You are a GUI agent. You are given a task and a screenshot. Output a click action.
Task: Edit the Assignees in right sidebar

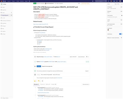point(121,7)
